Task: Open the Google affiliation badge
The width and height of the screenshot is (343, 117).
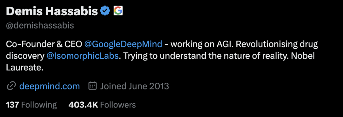Action: [x=118, y=11]
